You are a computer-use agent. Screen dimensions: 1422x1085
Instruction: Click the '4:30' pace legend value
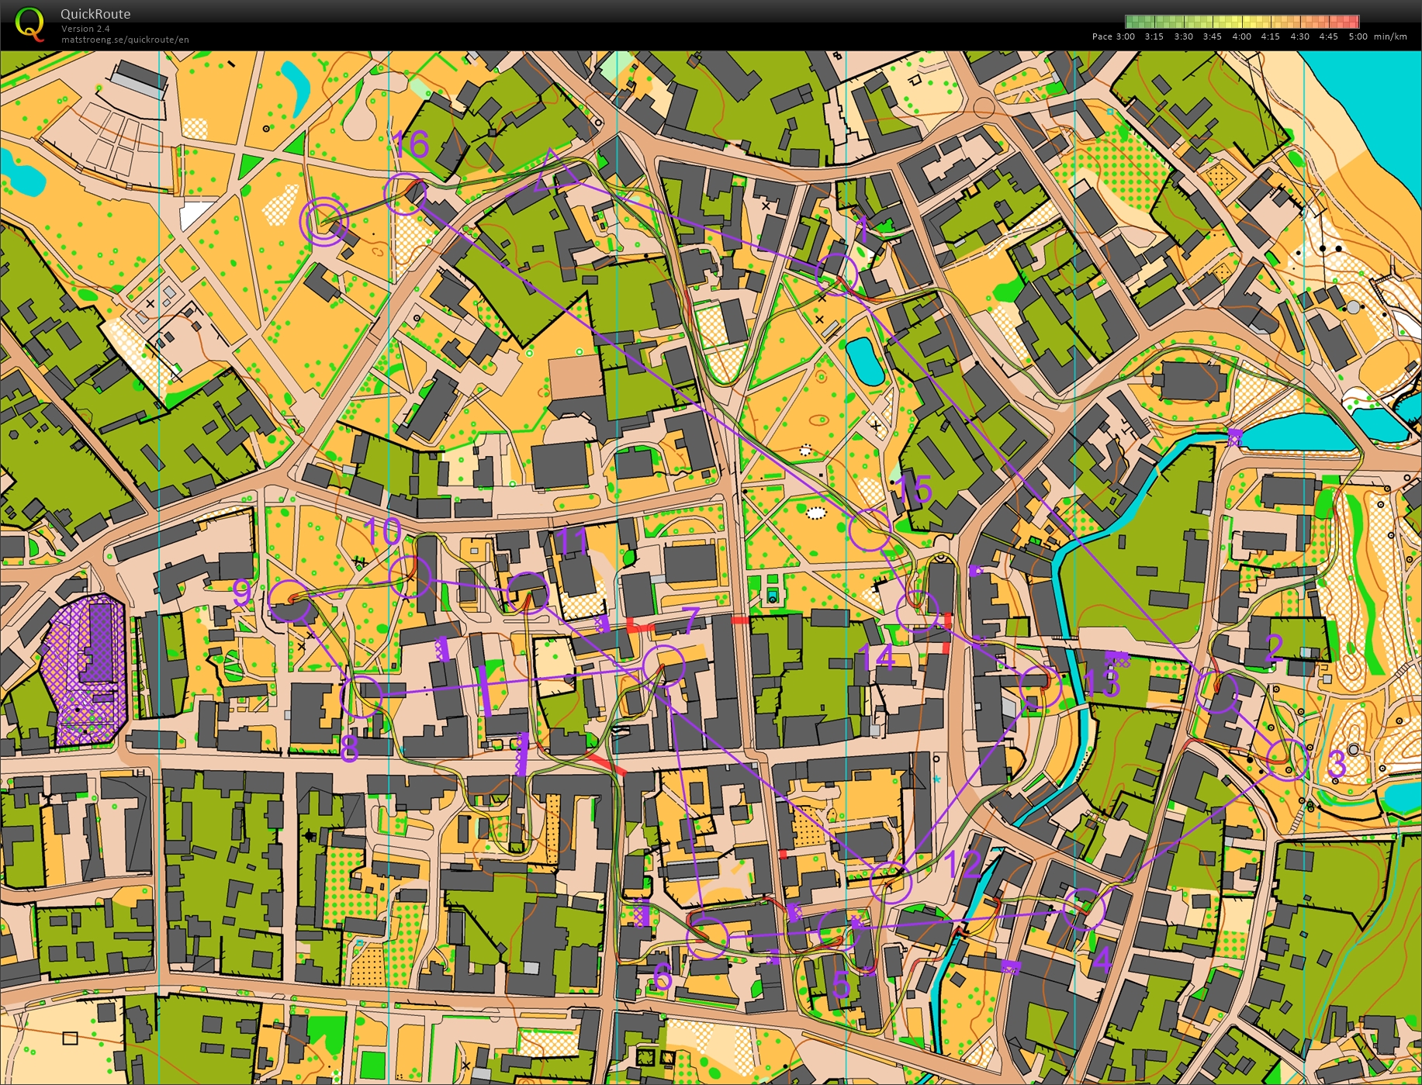1299,36
